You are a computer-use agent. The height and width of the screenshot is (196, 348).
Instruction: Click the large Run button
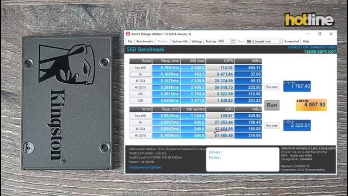[x=272, y=105]
